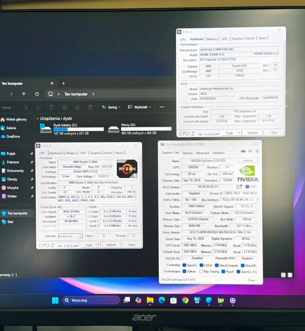
Task: Click the Windows Start button
Action: pos(55,300)
